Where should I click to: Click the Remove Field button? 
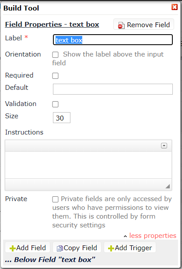click(143, 25)
